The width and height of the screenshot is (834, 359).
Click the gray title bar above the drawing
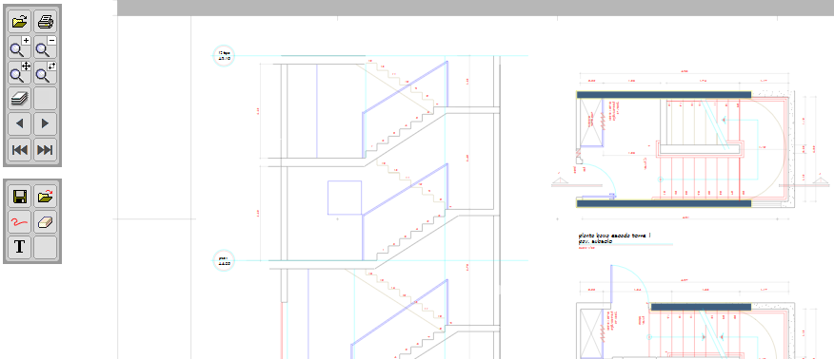475,8
